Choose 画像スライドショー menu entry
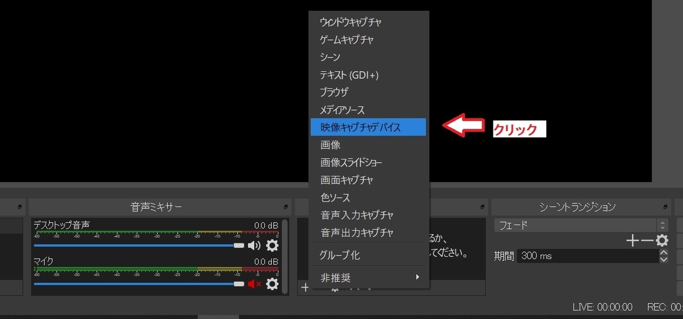This screenshot has height=319, width=683. click(369, 162)
